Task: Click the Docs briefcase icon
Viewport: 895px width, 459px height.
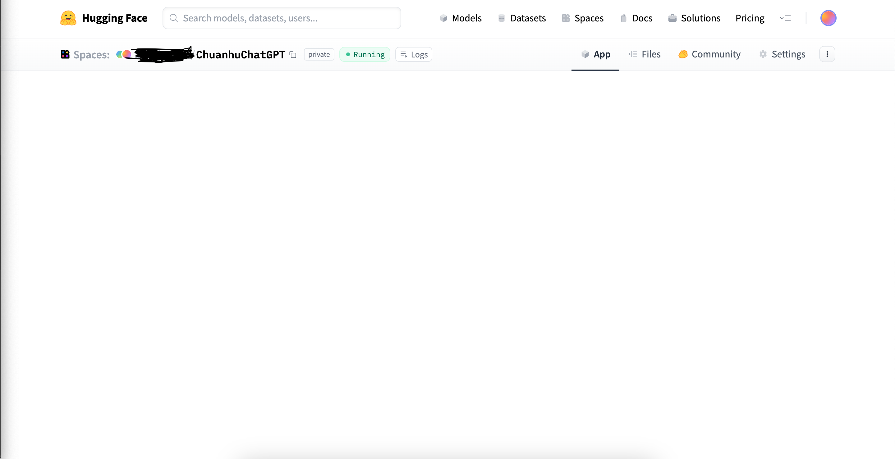Action: click(x=623, y=18)
